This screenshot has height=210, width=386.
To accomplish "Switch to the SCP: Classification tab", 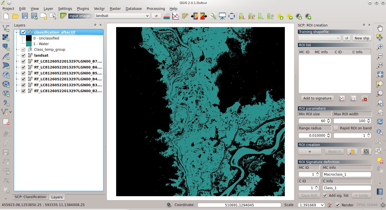I will 30,197.
